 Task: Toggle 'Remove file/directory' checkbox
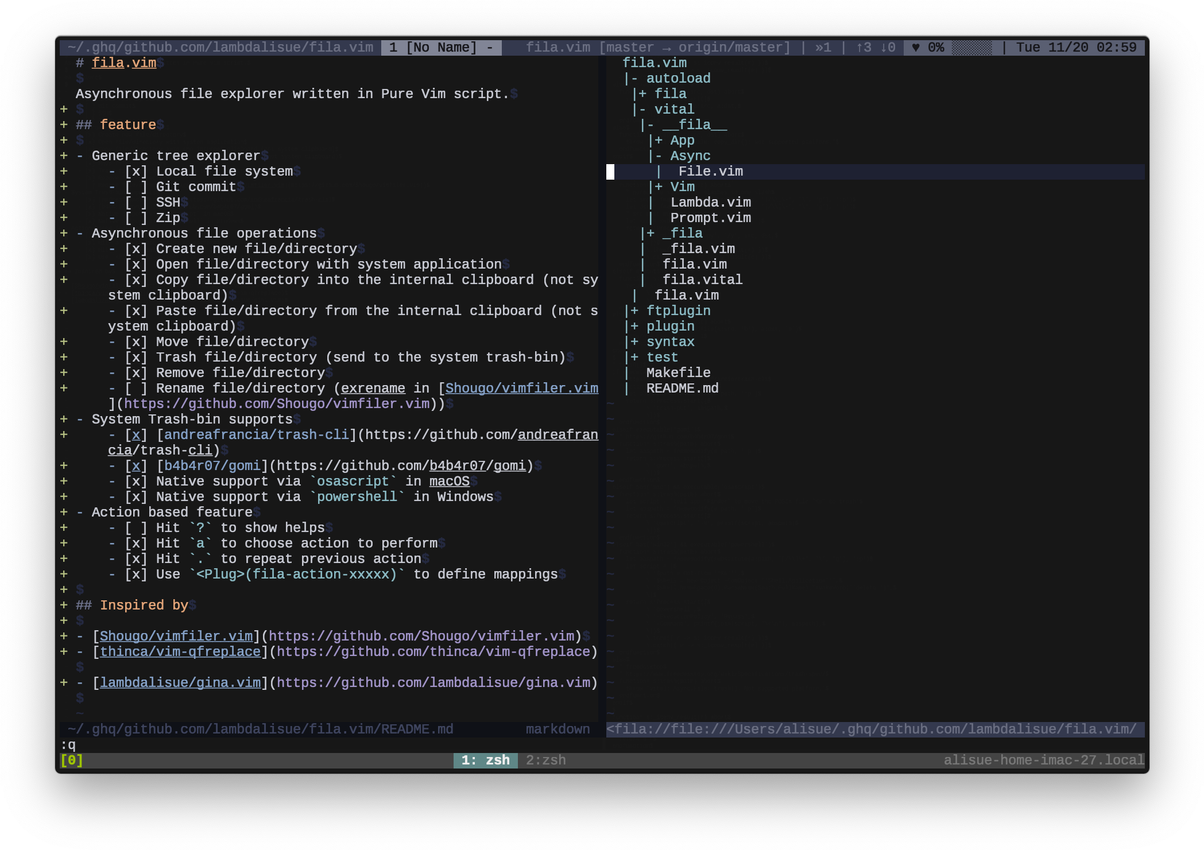136,372
